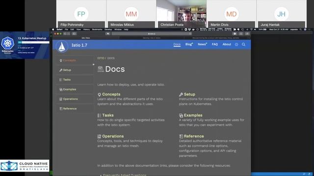Click the Concepts heading link
Image resolution: width=314 pixels, height=176 pixels.
pos(111,94)
